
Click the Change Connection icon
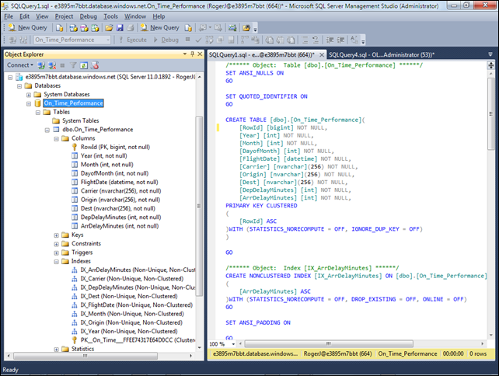[23, 40]
